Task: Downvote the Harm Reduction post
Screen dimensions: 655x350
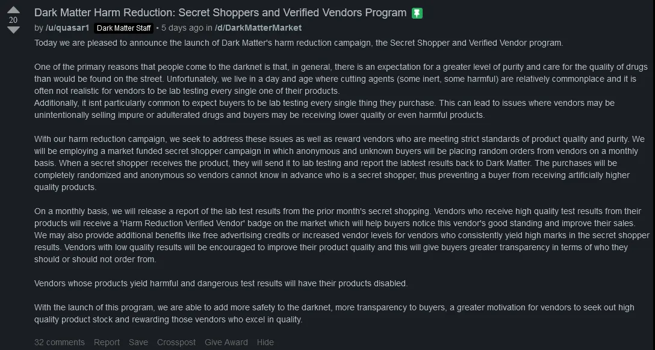Action: [13, 29]
